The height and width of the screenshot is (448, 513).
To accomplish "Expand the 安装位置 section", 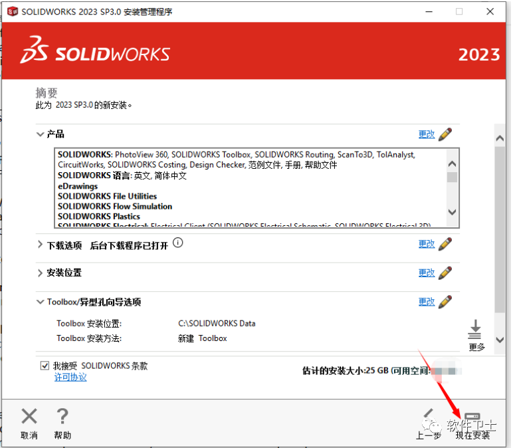I will click(x=40, y=273).
